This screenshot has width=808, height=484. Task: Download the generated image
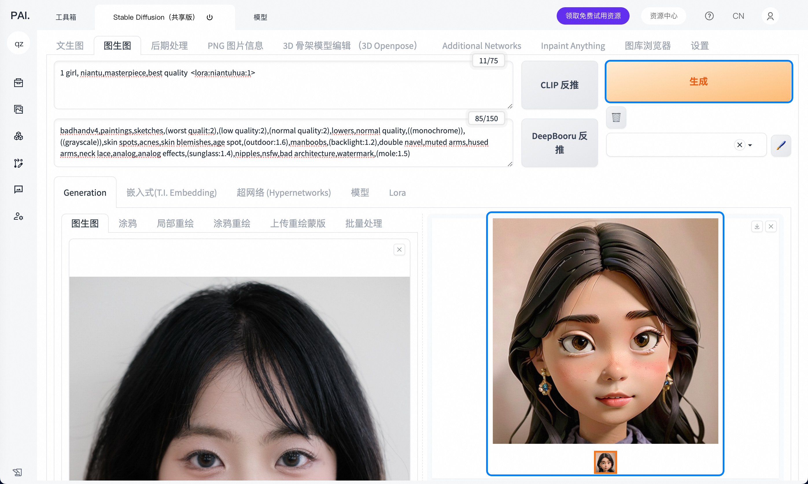click(x=757, y=226)
